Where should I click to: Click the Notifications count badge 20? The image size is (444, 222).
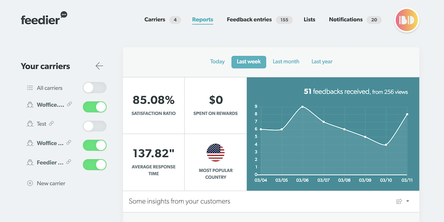click(374, 20)
